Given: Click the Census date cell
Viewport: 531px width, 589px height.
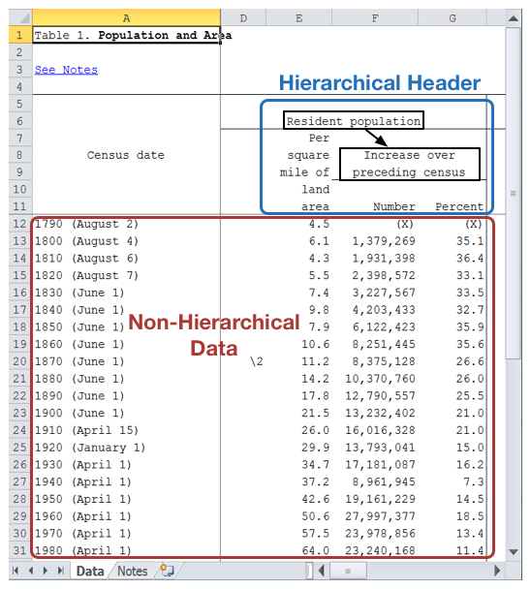Looking at the screenshot, I should [126, 155].
